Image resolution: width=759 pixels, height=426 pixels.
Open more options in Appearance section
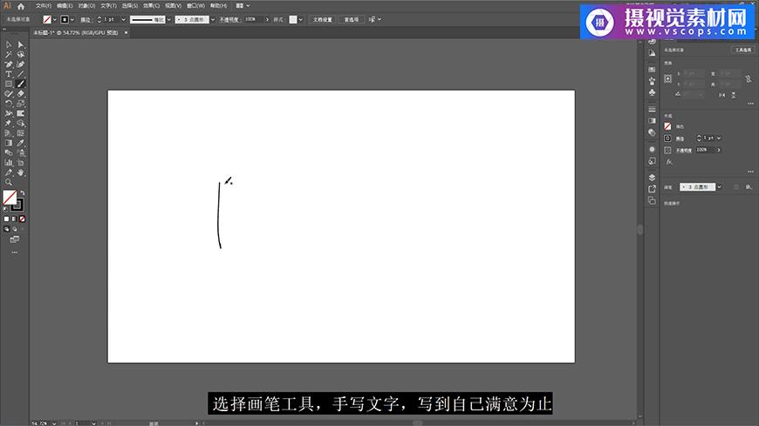click(750, 172)
